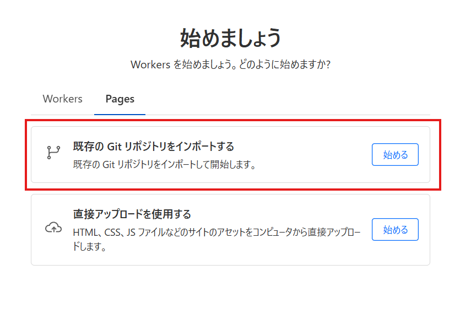
Task: Click the cloud upload icon
Action: point(53,228)
